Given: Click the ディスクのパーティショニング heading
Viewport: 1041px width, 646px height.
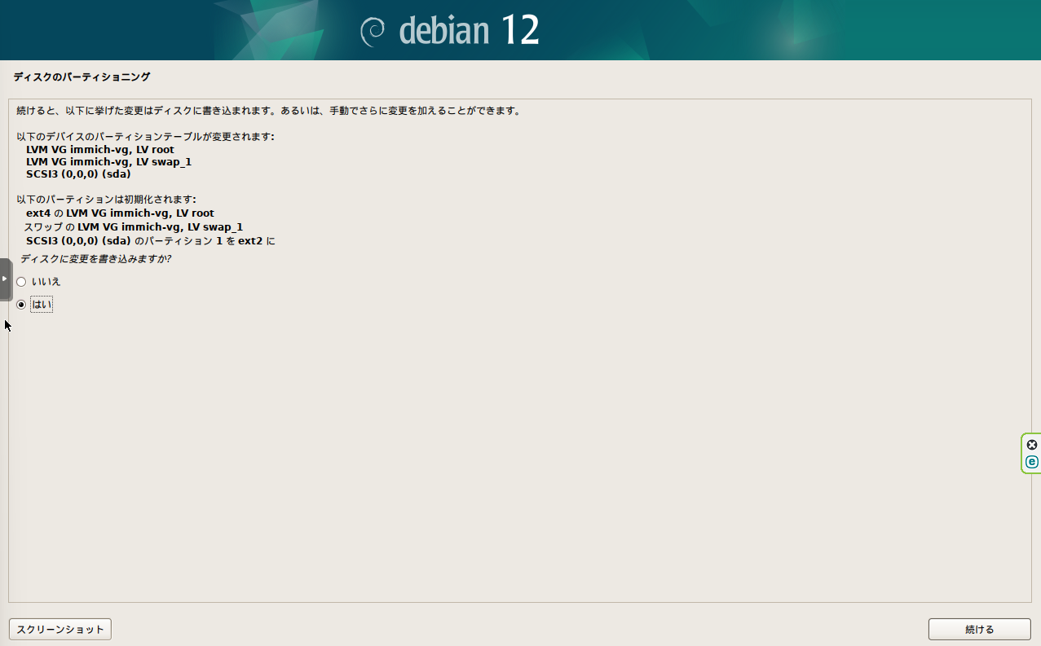Looking at the screenshot, I should [x=82, y=77].
